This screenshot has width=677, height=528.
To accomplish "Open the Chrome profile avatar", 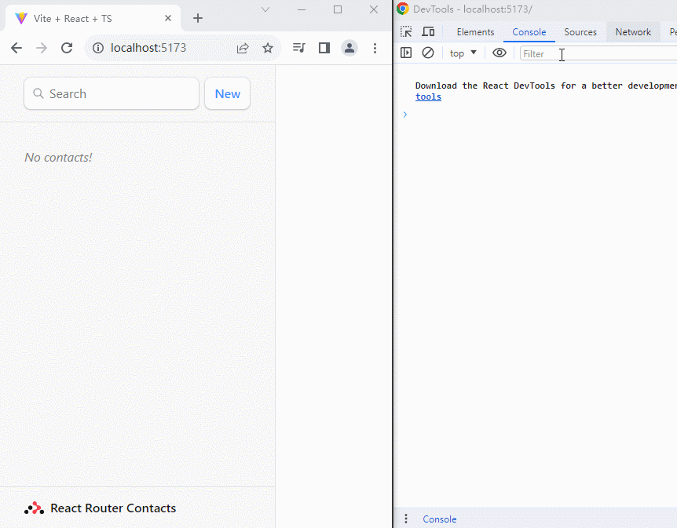I will pyautogui.click(x=349, y=48).
